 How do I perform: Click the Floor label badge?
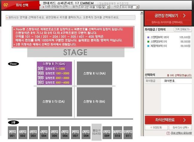click(x=13, y=64)
